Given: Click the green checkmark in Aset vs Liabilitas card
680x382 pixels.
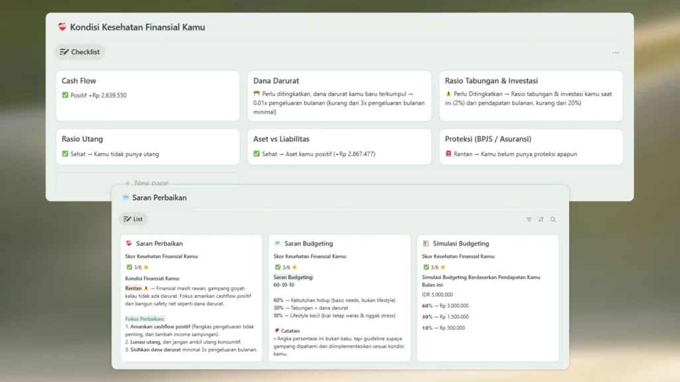Looking at the screenshot, I should click(257, 154).
